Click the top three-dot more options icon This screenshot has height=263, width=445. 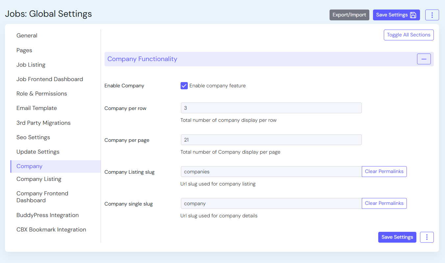(432, 15)
